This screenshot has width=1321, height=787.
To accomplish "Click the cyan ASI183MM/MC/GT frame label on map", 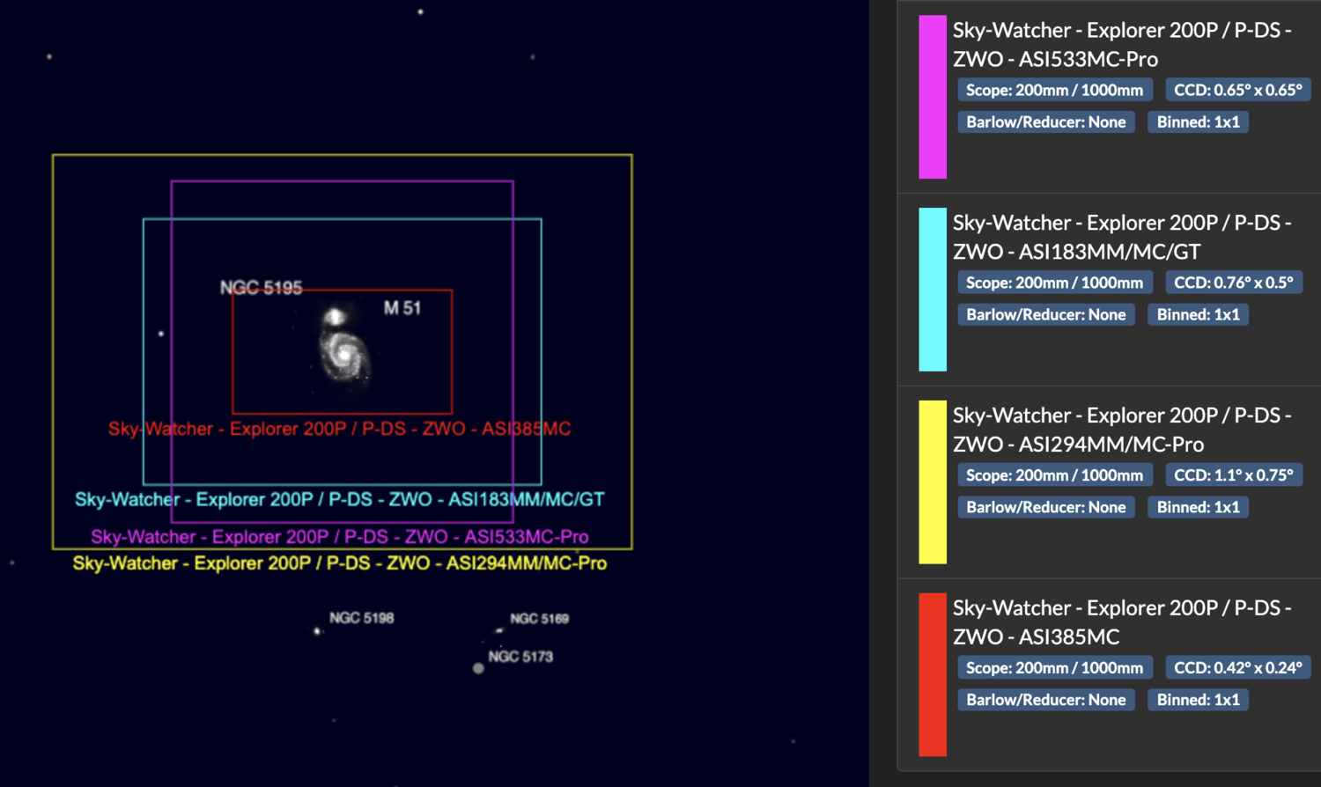I will click(x=340, y=499).
